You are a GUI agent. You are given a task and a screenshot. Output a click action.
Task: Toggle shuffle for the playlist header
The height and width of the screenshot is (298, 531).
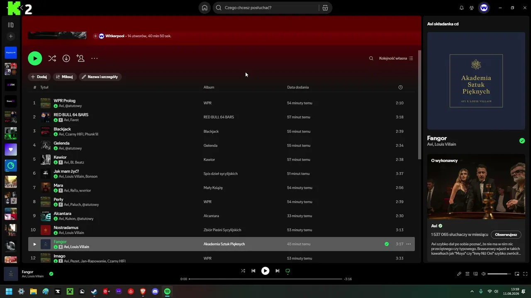52,58
